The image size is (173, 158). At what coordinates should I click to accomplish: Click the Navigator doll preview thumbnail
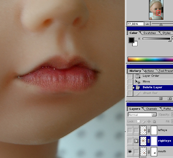tap(156, 10)
